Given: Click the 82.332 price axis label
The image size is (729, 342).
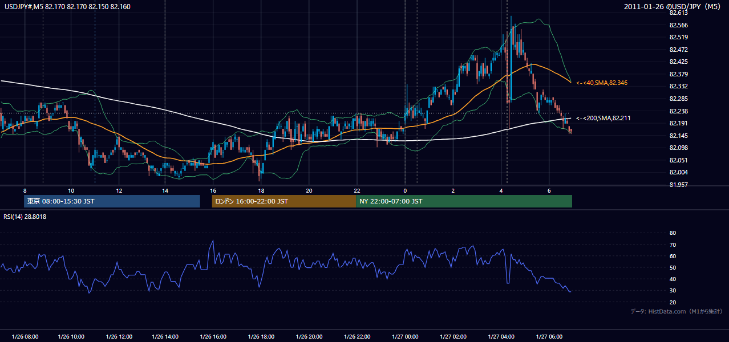Looking at the screenshot, I should coord(678,86).
